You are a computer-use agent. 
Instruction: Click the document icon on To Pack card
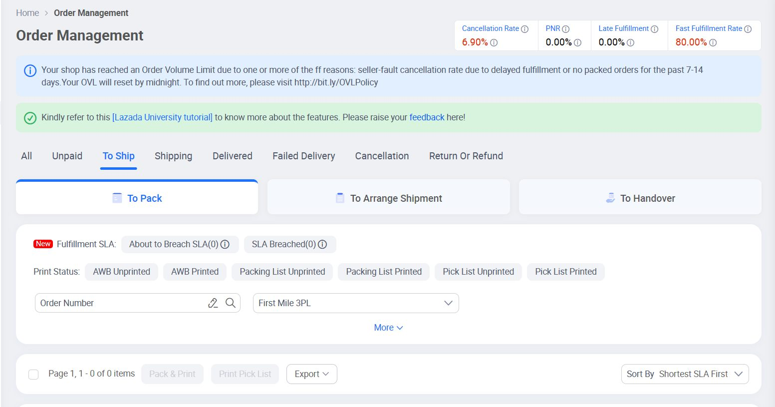click(x=117, y=198)
